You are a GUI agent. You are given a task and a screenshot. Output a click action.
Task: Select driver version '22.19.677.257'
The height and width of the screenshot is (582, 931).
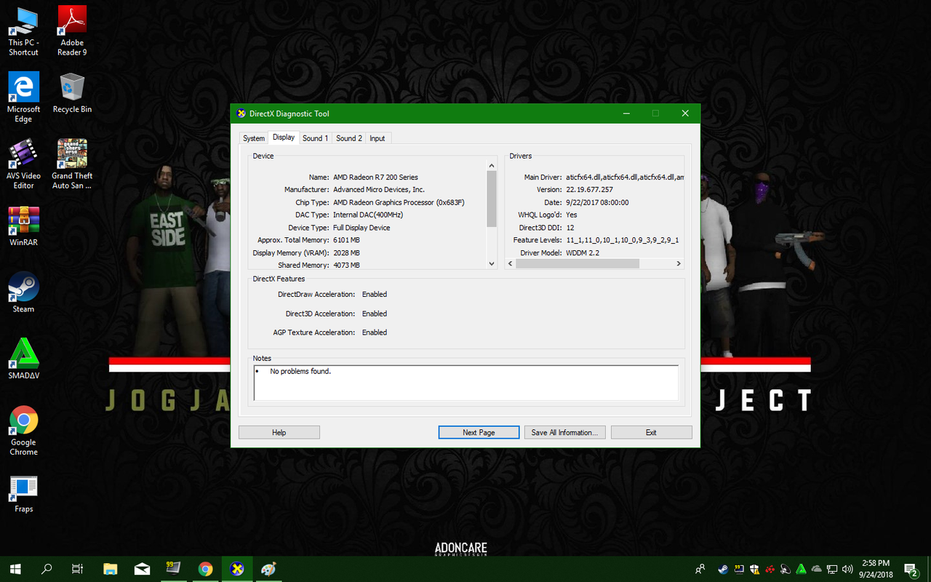click(589, 189)
